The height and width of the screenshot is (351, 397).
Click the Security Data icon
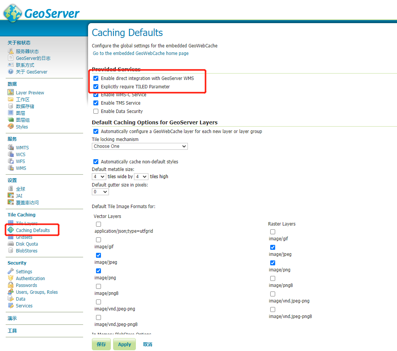11,298
